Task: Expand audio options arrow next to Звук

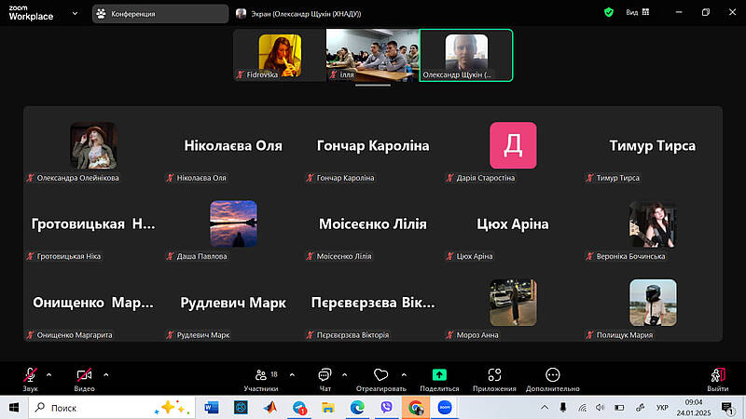Action: (48, 374)
